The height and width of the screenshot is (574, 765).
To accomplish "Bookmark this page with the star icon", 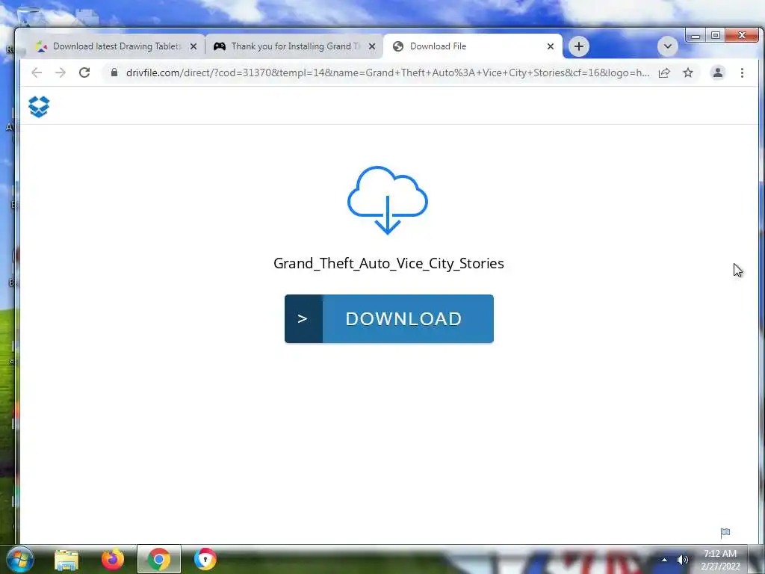I will [x=688, y=72].
